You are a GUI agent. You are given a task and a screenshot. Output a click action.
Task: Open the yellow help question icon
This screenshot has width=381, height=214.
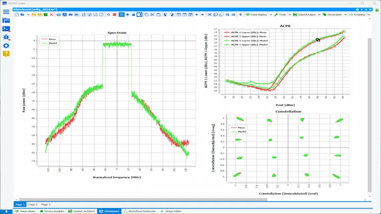[x=6, y=53]
